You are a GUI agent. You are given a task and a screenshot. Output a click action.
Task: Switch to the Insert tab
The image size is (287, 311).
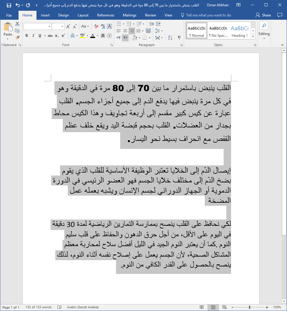pyautogui.click(x=45, y=15)
